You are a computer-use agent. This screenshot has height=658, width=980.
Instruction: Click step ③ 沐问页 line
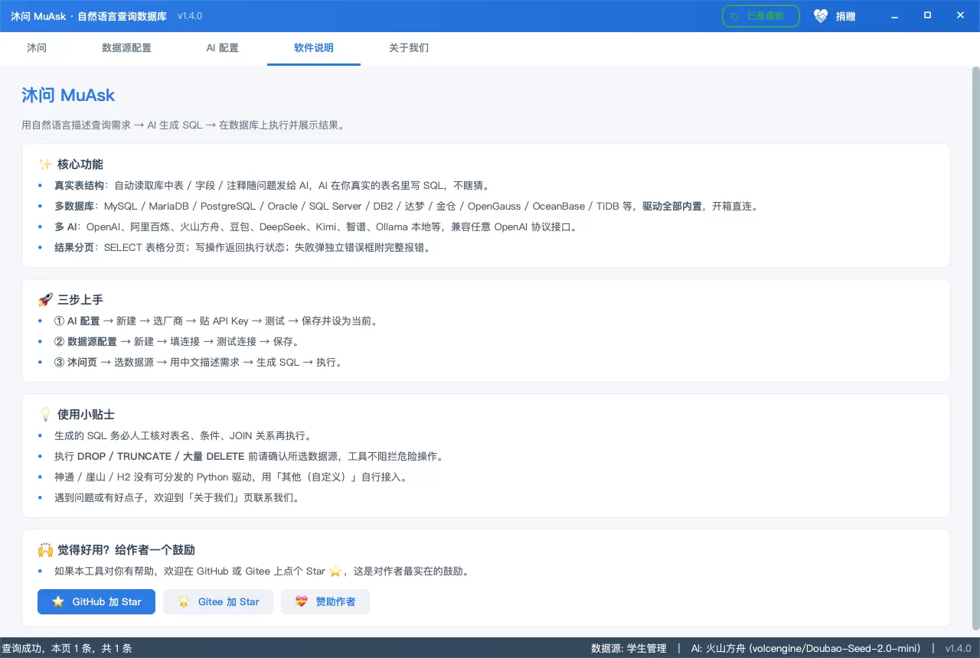click(x=198, y=362)
